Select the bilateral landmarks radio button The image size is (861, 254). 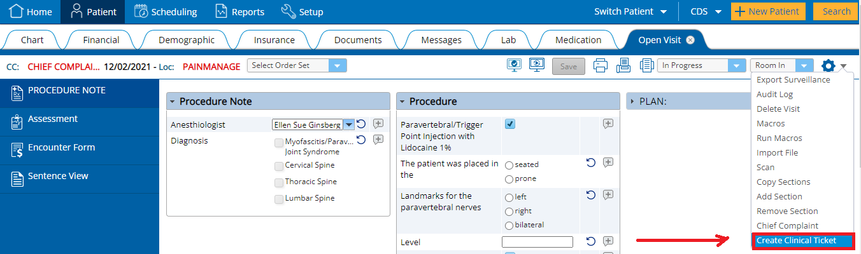(x=509, y=225)
